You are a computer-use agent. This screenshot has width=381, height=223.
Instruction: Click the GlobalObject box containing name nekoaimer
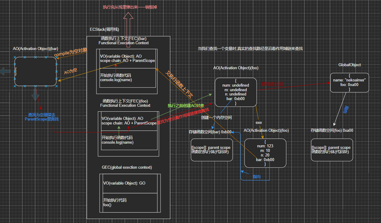tap(349, 82)
